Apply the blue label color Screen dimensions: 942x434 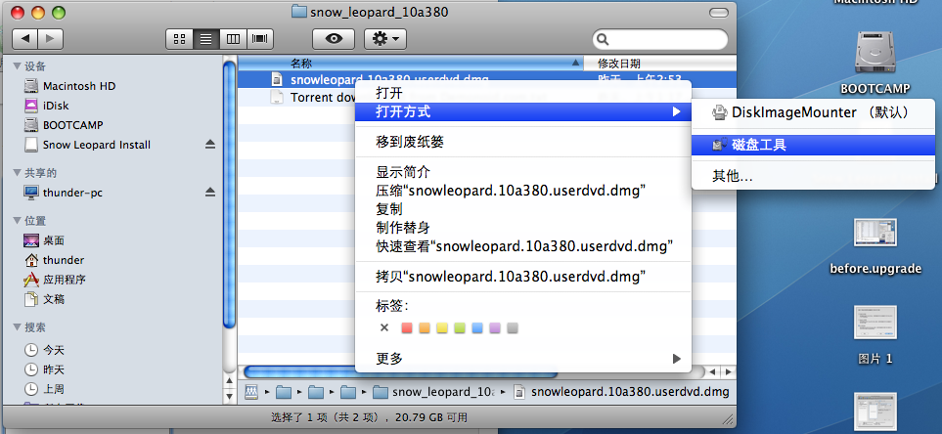[477, 327]
